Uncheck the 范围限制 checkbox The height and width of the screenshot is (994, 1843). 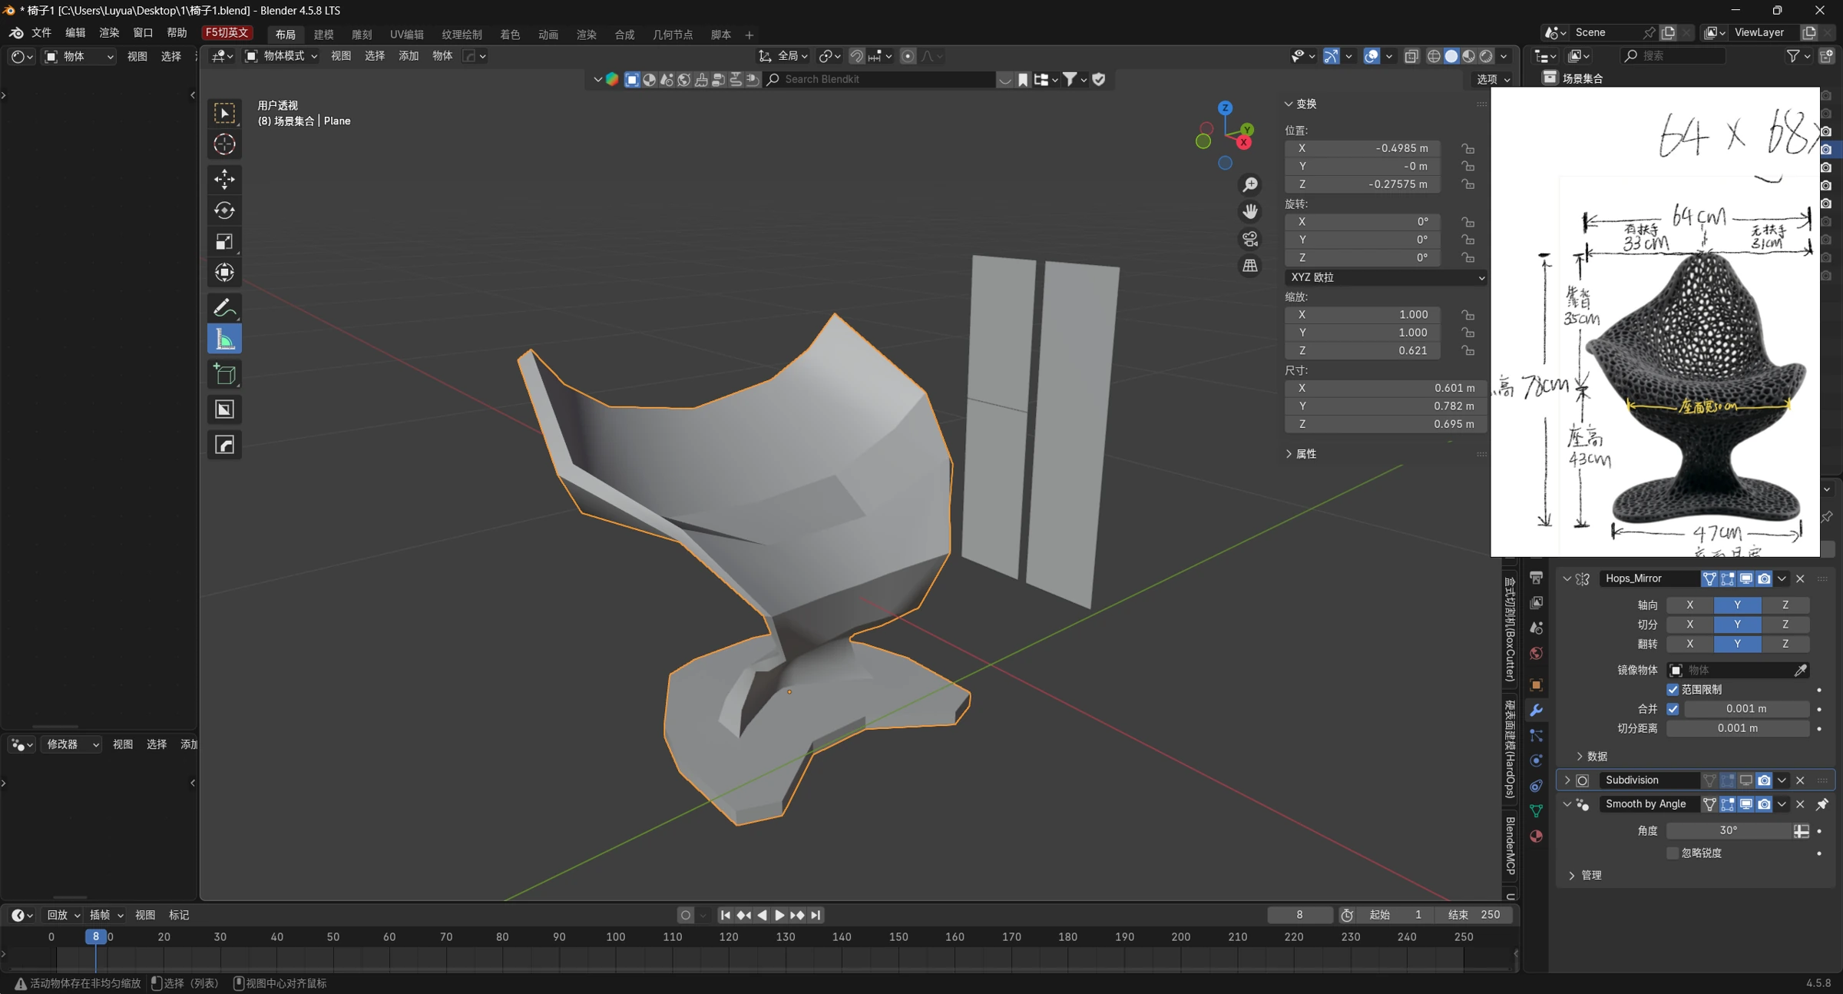coord(1673,689)
